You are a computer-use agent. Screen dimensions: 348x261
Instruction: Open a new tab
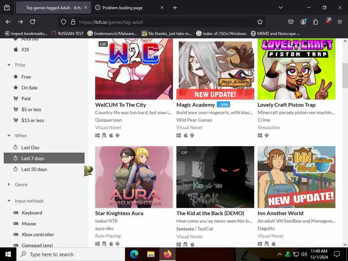(x=175, y=8)
